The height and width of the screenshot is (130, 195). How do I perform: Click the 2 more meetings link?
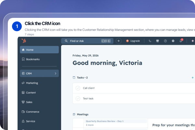coord(90,125)
